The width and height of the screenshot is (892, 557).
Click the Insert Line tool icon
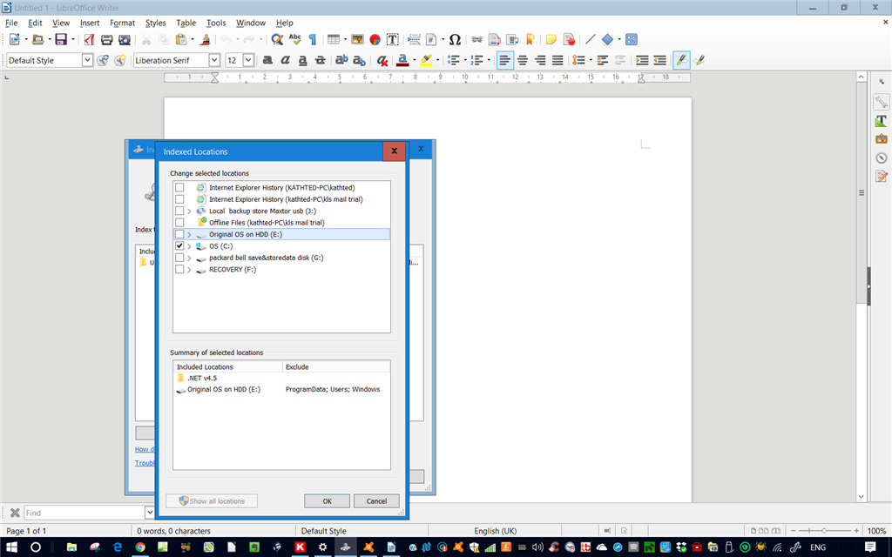point(591,39)
